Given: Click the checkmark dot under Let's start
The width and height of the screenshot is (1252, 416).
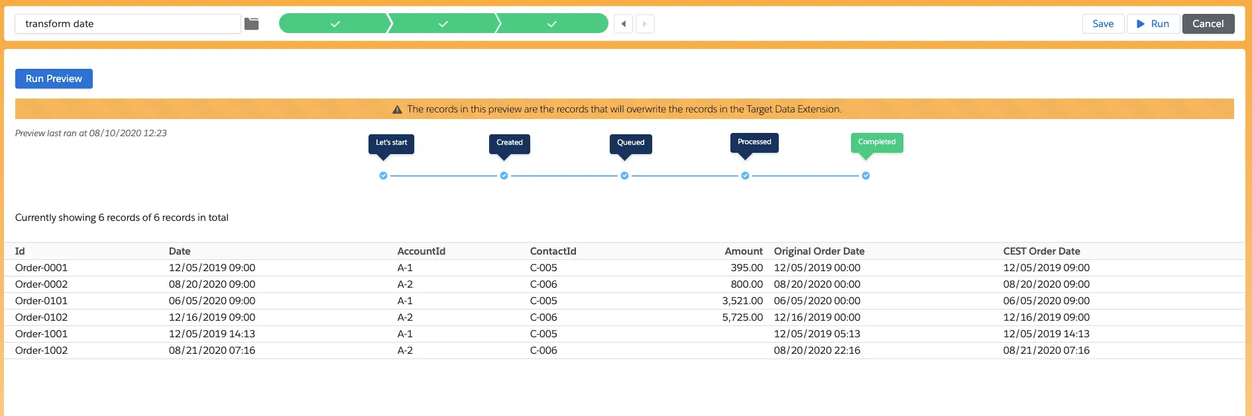Looking at the screenshot, I should [383, 176].
